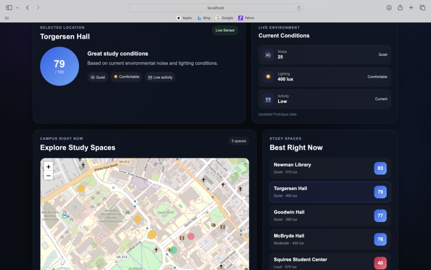Click the 5 spaces badge
Viewport: 431px width, 270px height.
tap(238, 141)
